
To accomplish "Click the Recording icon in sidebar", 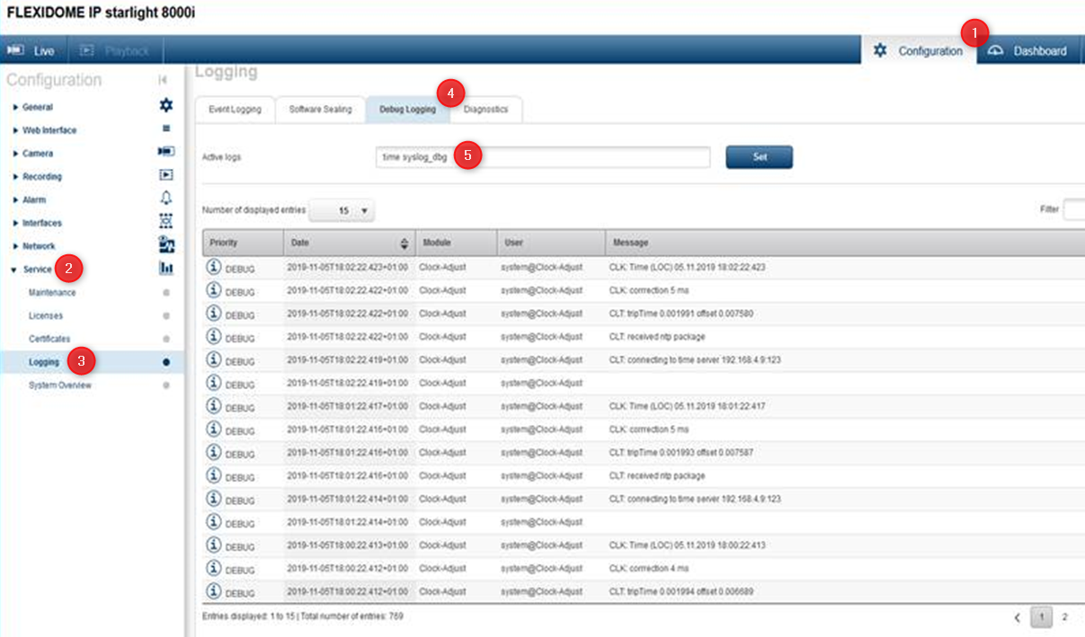I will pos(165,176).
